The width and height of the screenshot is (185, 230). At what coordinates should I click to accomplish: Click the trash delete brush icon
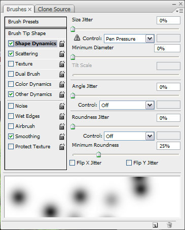pos(169,225)
